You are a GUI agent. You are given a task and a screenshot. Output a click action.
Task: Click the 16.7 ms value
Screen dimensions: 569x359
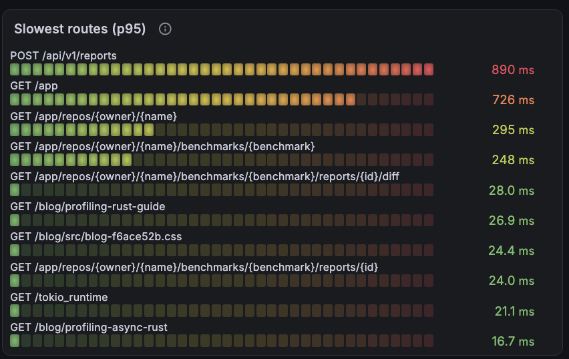coord(513,341)
